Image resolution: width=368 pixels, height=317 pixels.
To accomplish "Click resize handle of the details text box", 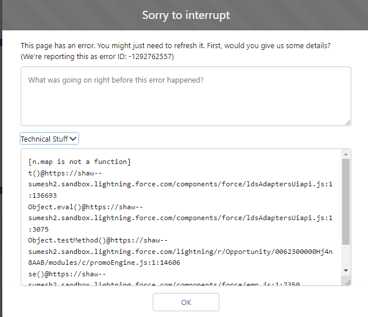I will click(348, 123).
